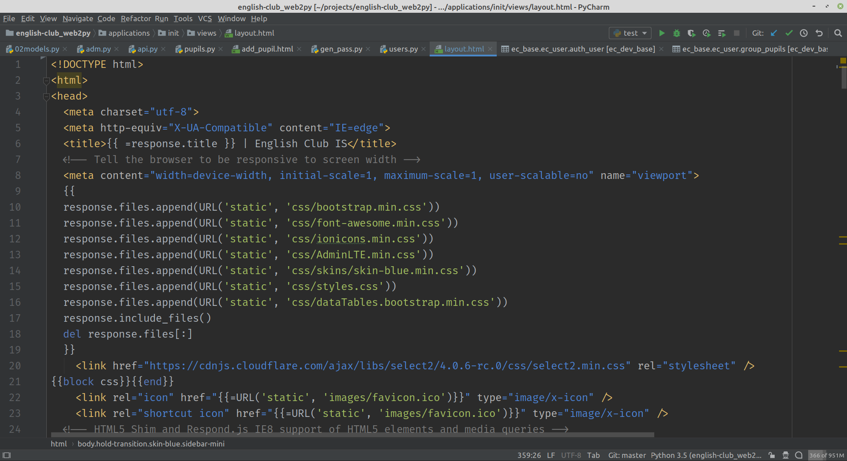Revert changes with the rollback arrow
Image resolution: width=847 pixels, height=461 pixels.
(x=819, y=33)
